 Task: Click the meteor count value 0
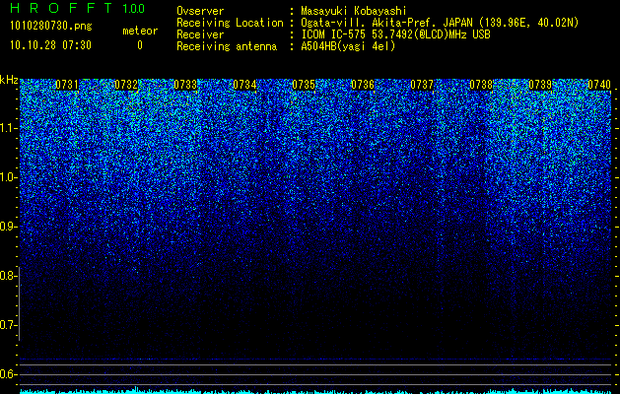[x=140, y=45]
